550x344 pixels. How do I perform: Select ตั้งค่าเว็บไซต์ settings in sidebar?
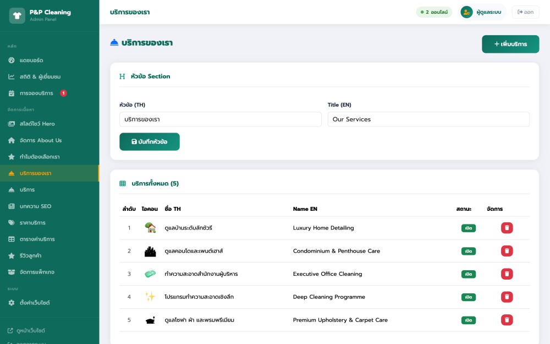[x=35, y=303]
